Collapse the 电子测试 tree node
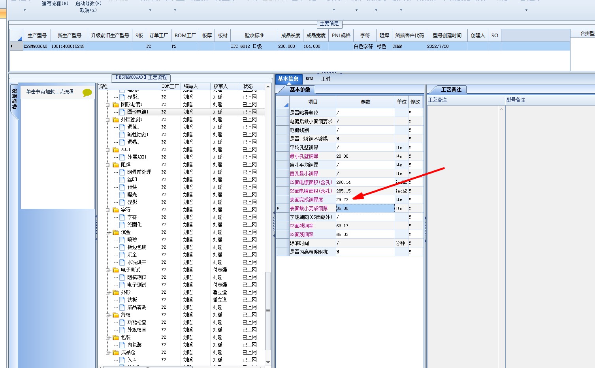The height and width of the screenshot is (368, 595). 108,270
